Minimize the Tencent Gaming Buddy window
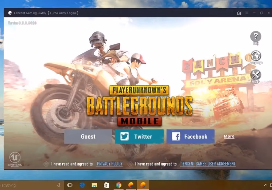Viewport: 272px width, 190px height. pyautogui.click(x=254, y=13)
